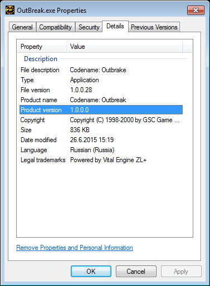Close the Properties dialog
The height and width of the screenshot is (286, 210).
196,10
